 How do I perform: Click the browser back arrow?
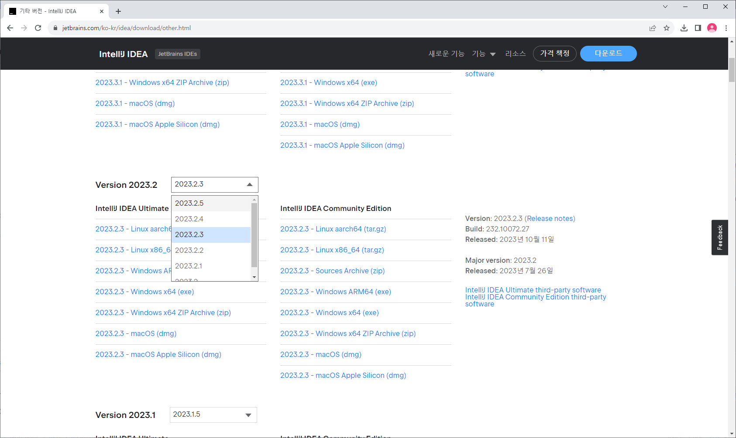[x=10, y=28]
